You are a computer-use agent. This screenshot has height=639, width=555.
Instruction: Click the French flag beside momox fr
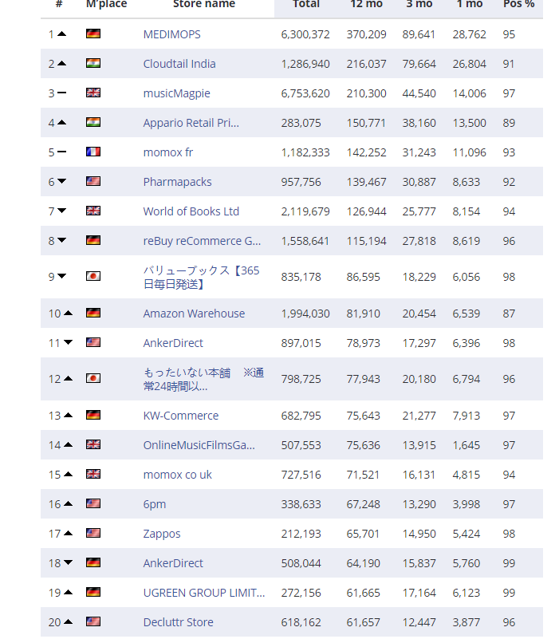tap(93, 152)
